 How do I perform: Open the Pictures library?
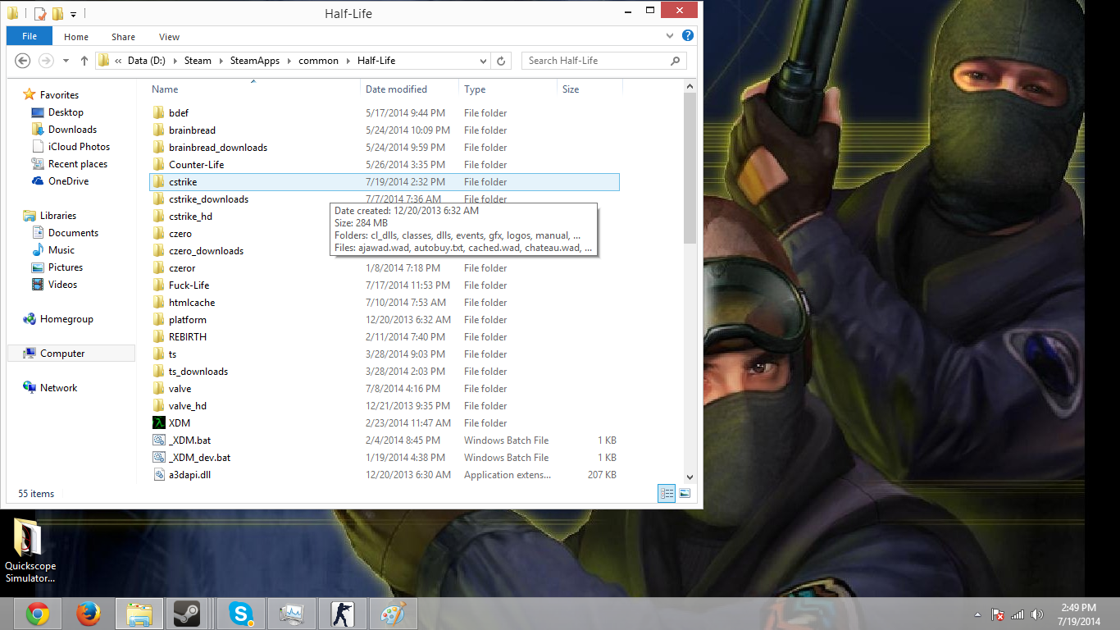[66, 267]
